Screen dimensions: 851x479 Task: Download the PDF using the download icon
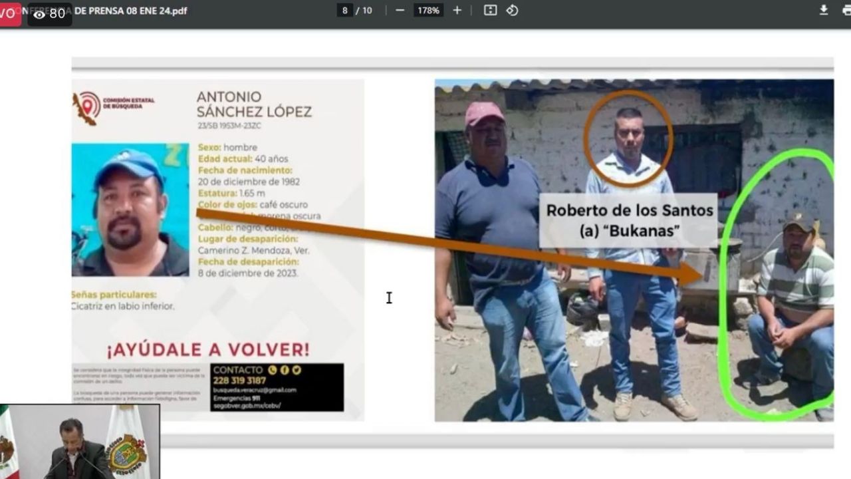(x=823, y=11)
